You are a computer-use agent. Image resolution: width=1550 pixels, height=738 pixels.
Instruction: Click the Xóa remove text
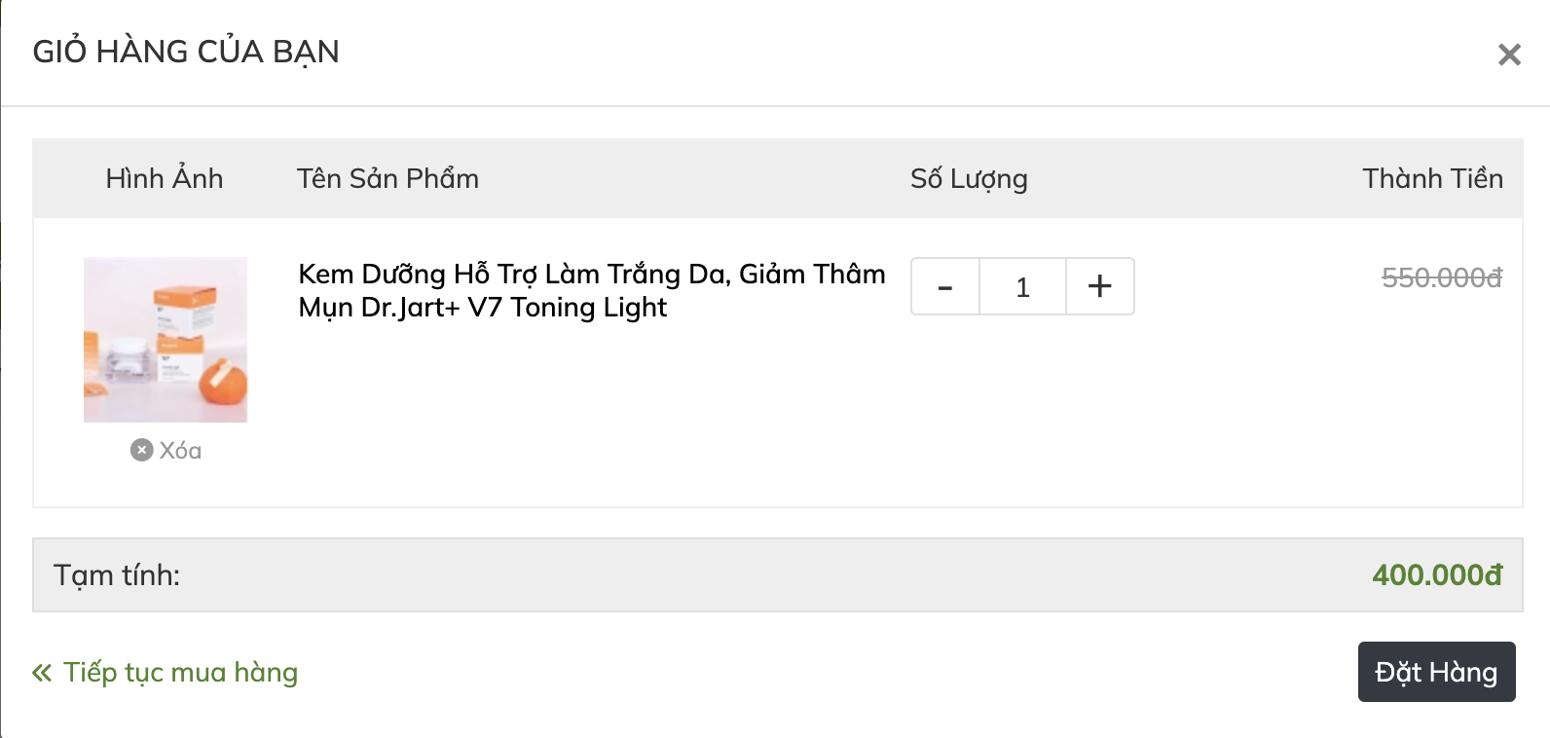point(180,450)
